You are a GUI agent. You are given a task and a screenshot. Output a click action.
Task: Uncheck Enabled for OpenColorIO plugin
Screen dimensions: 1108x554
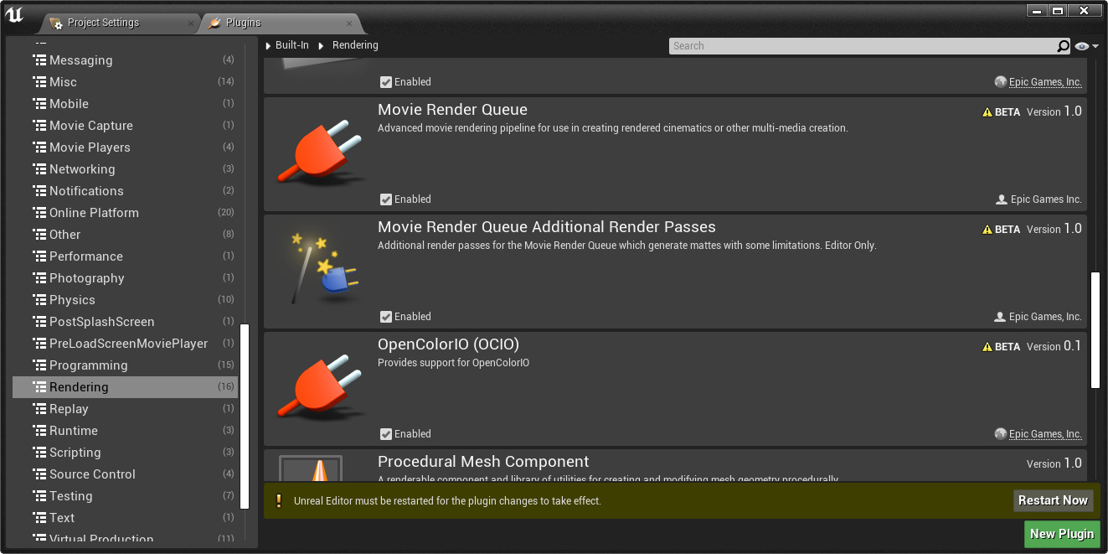[387, 434]
